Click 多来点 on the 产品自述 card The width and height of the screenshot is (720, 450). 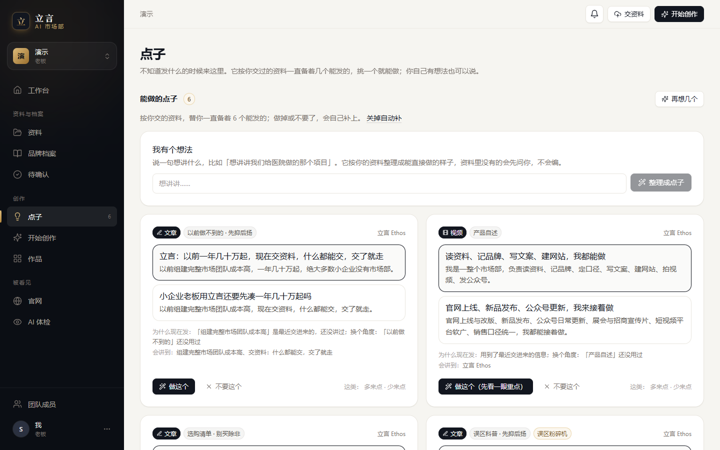pos(659,386)
